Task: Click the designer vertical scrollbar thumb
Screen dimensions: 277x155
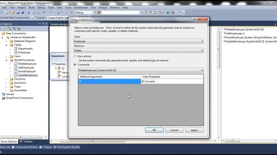Action: [x=219, y=50]
